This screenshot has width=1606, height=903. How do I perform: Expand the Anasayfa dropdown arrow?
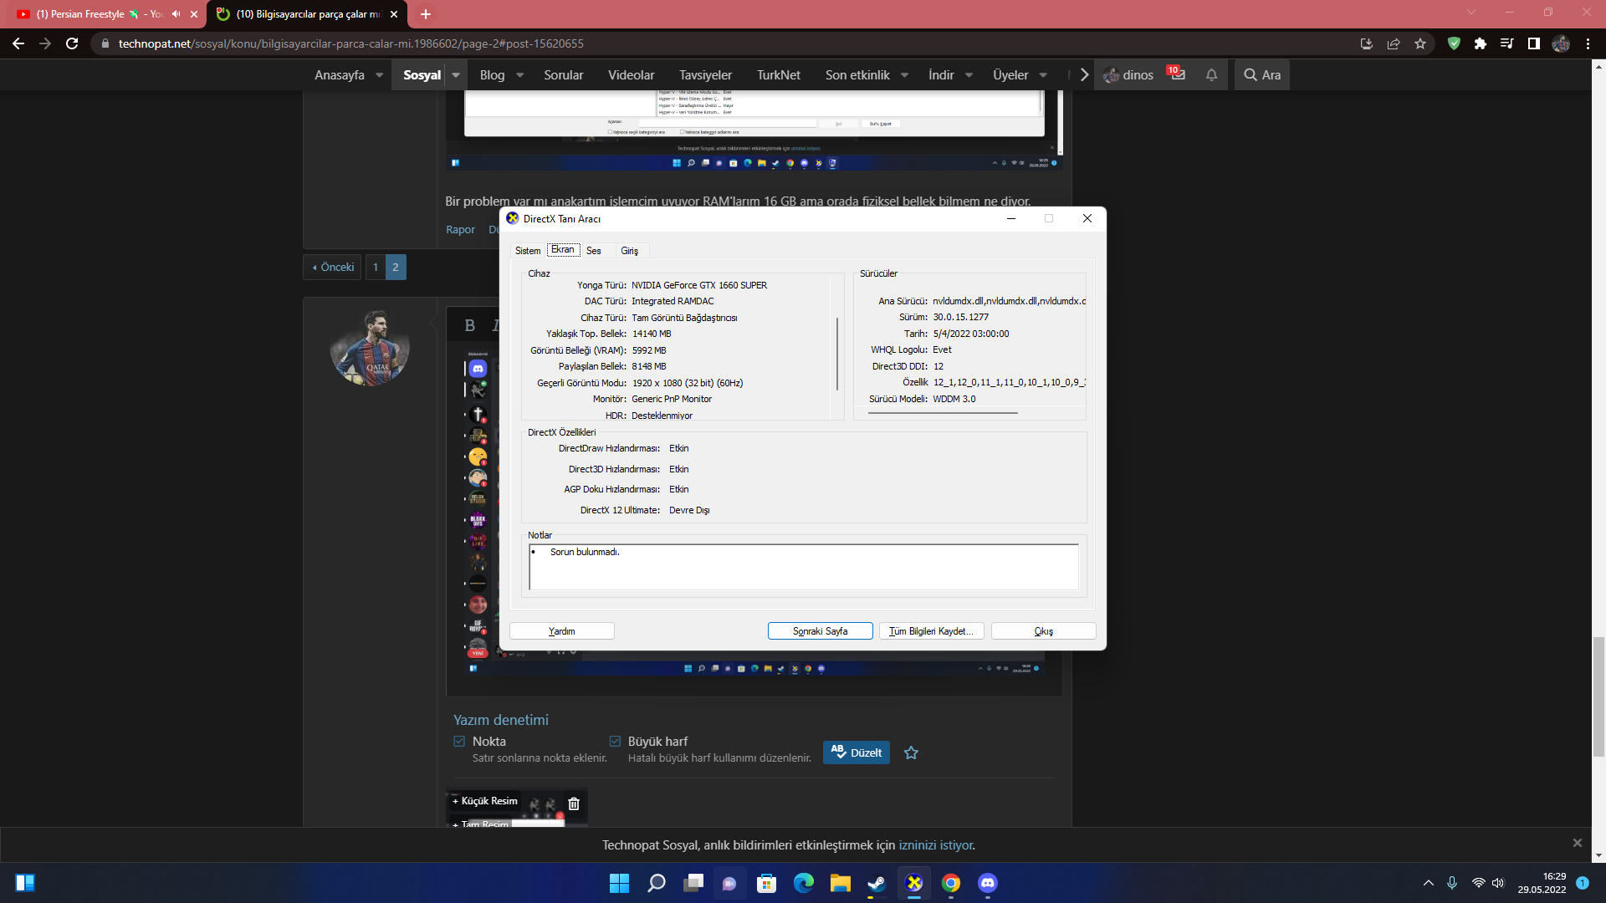coord(379,75)
